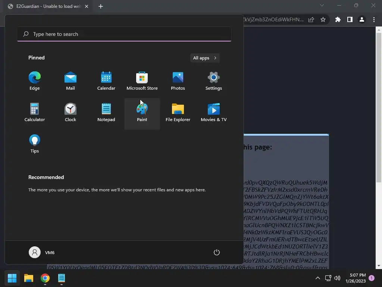Open the Chrome profile menu

pos(362,20)
